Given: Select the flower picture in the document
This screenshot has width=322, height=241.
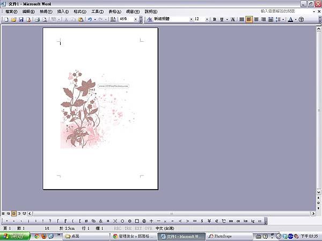Looking at the screenshot, I should pyautogui.click(x=98, y=109).
